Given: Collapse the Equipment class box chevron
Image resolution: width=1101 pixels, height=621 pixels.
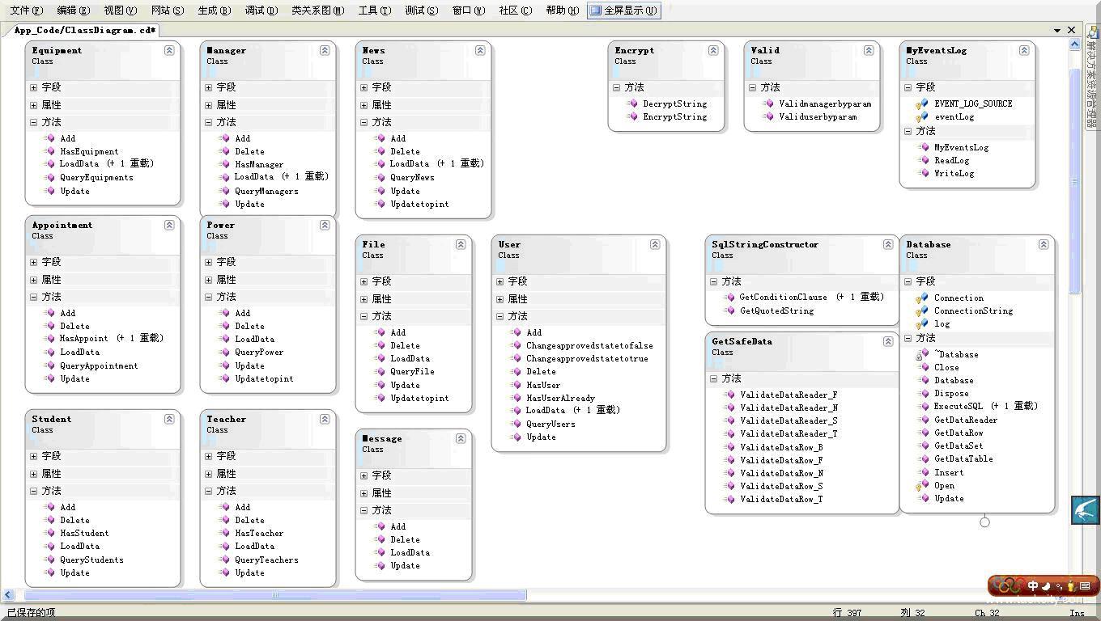Looking at the screenshot, I should point(169,50).
